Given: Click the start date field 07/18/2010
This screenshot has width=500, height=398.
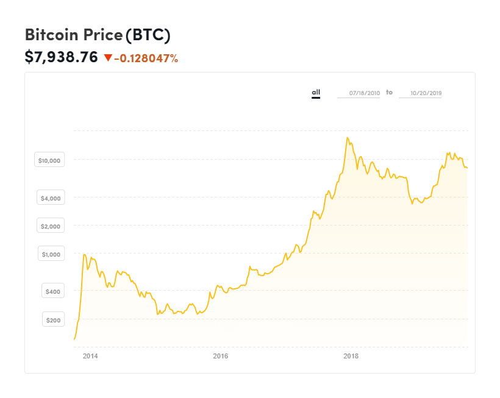Looking at the screenshot, I should point(359,93).
